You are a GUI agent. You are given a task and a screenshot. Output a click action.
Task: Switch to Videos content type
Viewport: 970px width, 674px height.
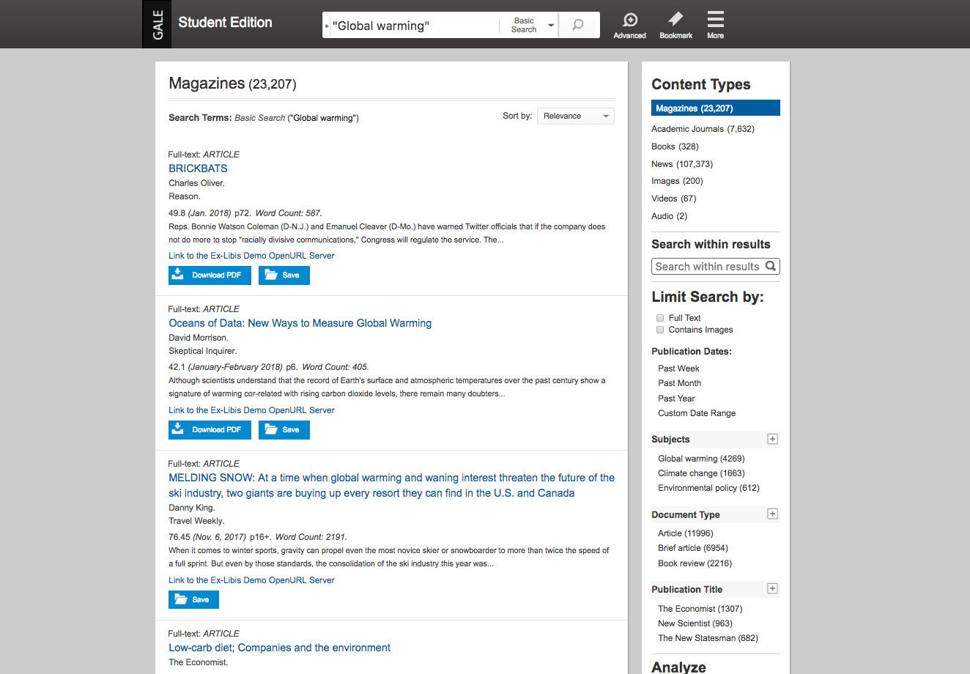point(673,199)
